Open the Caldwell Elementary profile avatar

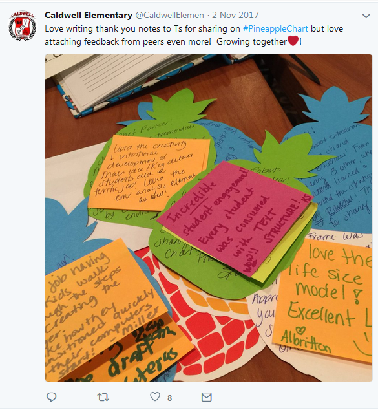click(x=23, y=25)
